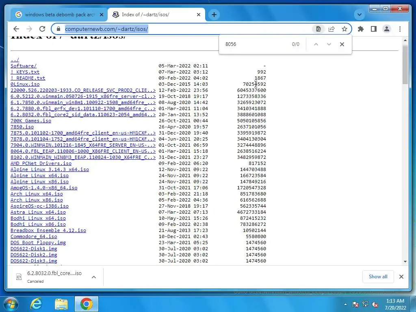416x312 pixels.
Task: Open the Software/ folder link
Action: coord(24,66)
